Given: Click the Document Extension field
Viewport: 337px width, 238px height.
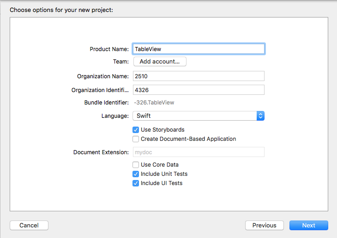Looking at the screenshot, I should click(x=199, y=152).
